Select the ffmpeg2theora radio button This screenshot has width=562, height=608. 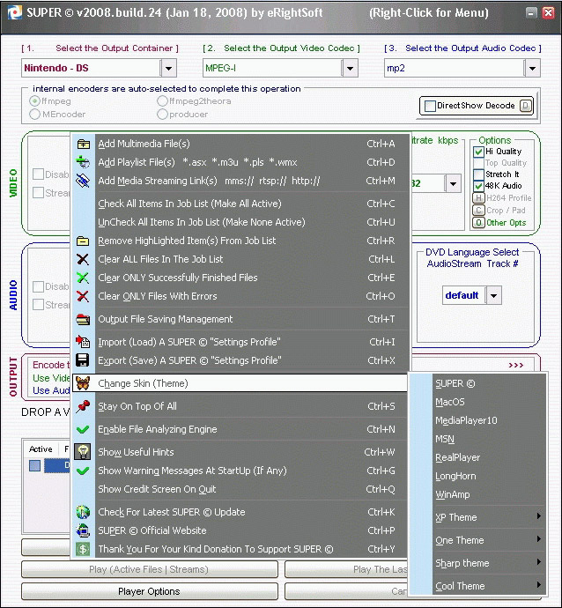tap(162, 101)
